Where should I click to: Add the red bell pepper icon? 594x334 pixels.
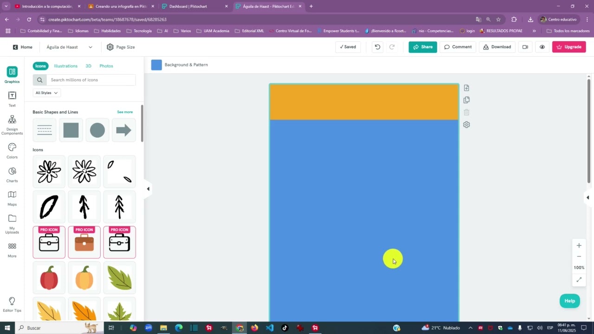click(x=49, y=277)
